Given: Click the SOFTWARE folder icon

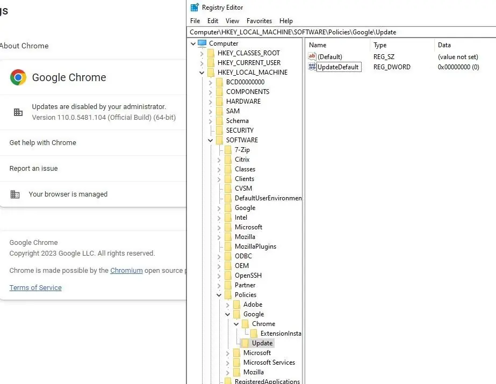Looking at the screenshot, I should tap(219, 140).
